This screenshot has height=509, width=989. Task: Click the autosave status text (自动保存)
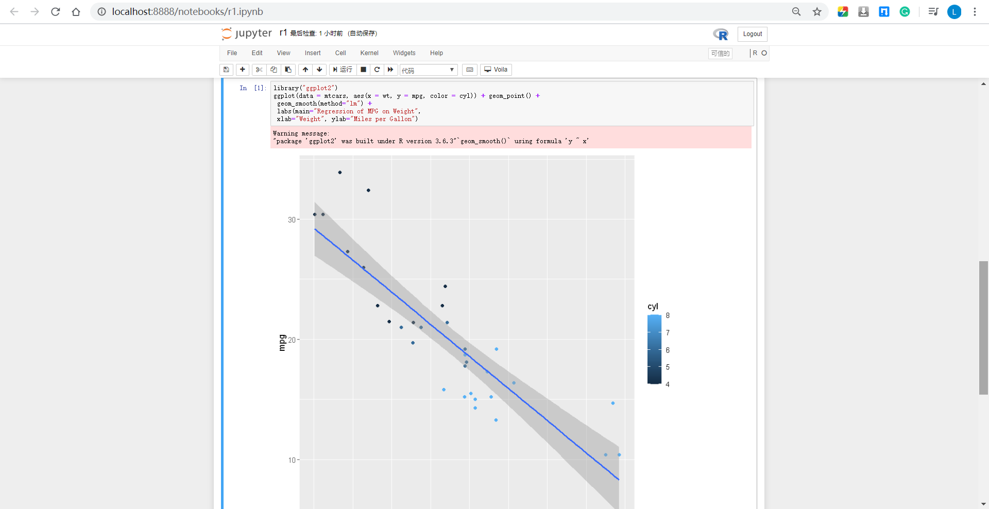(363, 33)
